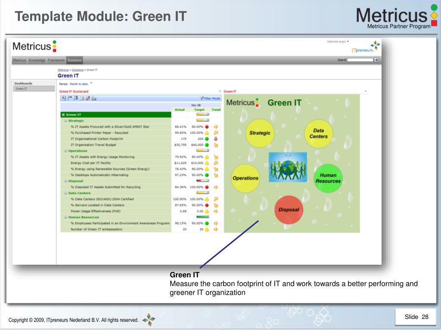The width and height of the screenshot is (441, 330).
Task: Click the Human Resources green progress bar
Action: point(202,217)
